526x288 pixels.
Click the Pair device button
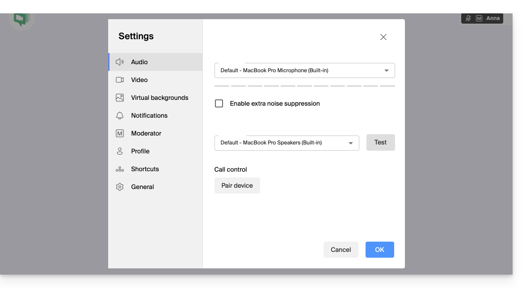[x=237, y=185]
